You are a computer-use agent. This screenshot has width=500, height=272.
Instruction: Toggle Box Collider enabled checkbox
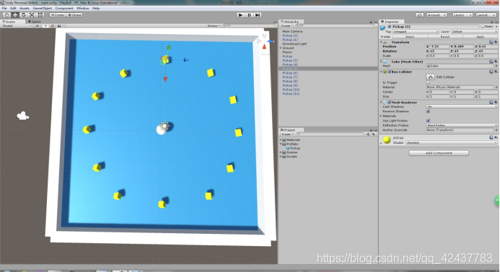(389, 72)
